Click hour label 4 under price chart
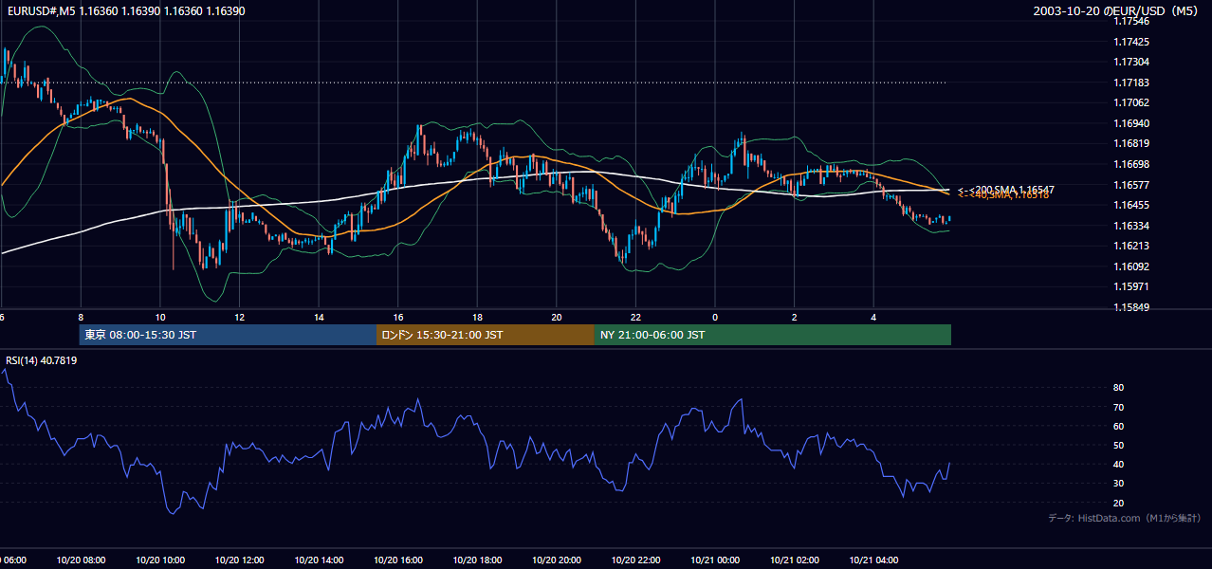This screenshot has height=569, width=1212. point(873,318)
